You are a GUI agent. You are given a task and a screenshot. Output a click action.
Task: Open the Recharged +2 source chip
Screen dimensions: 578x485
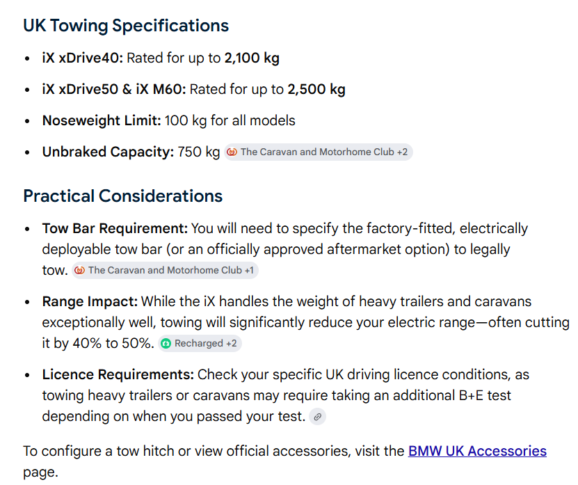tap(200, 343)
